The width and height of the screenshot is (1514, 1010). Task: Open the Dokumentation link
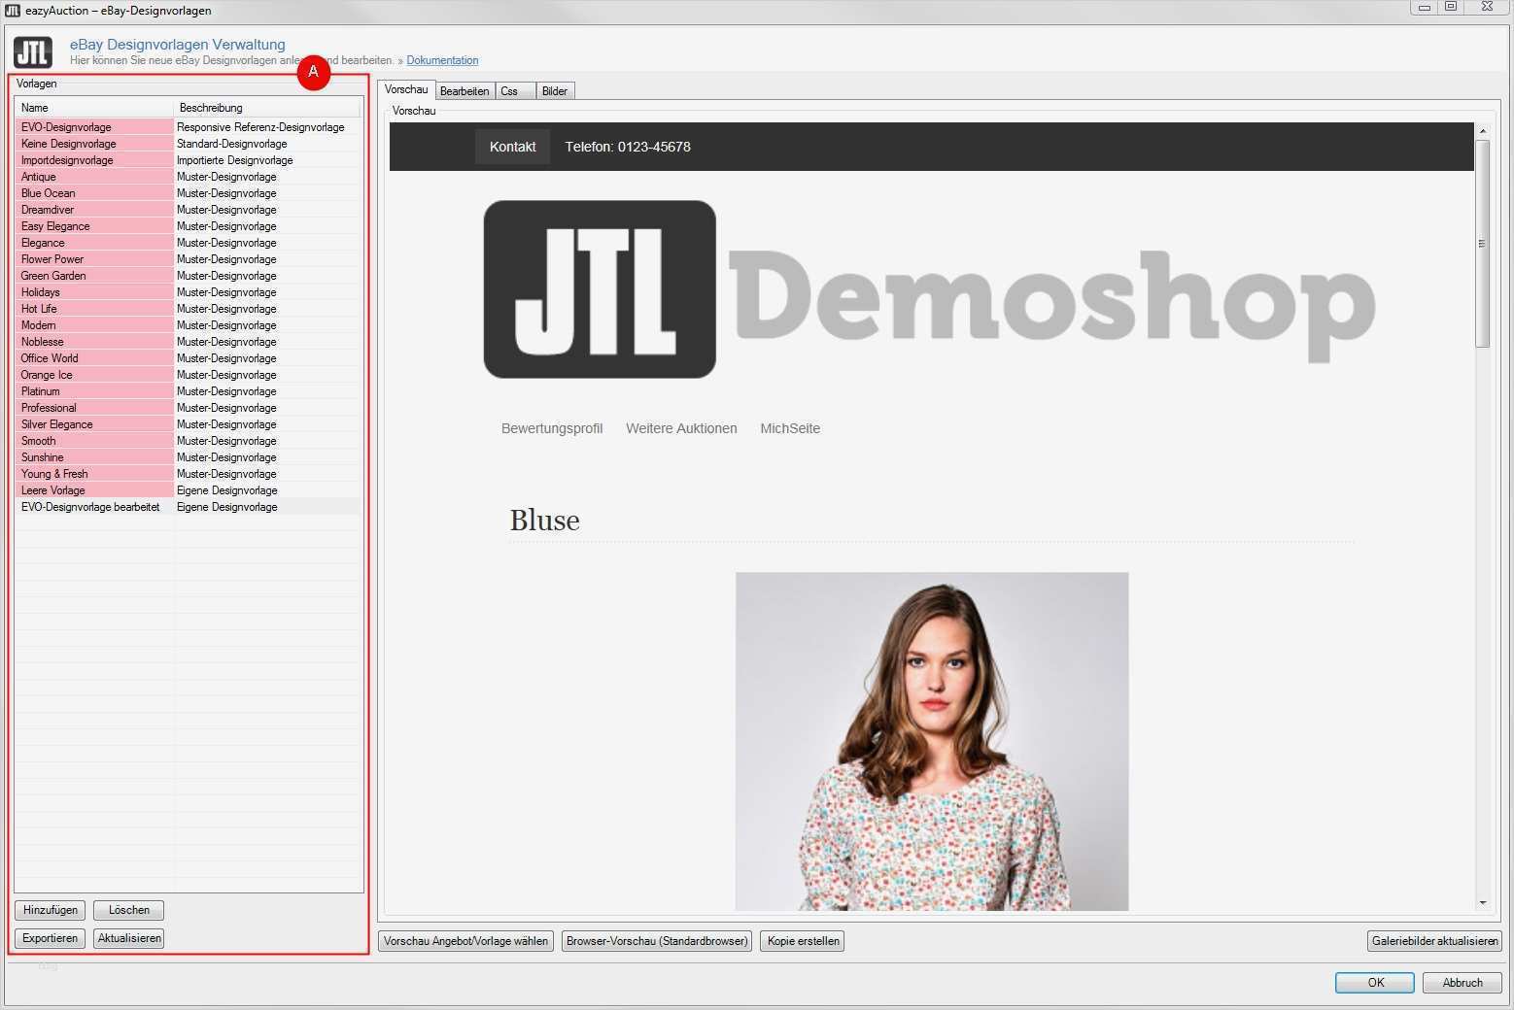tap(442, 60)
